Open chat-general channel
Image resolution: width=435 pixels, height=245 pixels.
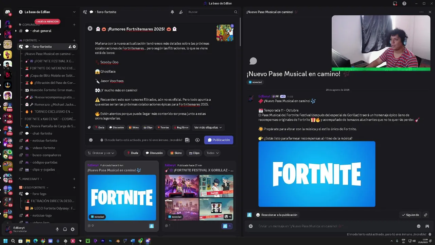click(x=48, y=31)
